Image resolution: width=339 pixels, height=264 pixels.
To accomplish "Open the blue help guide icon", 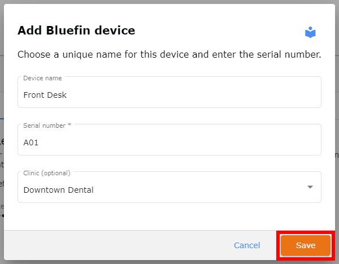I will click(310, 32).
